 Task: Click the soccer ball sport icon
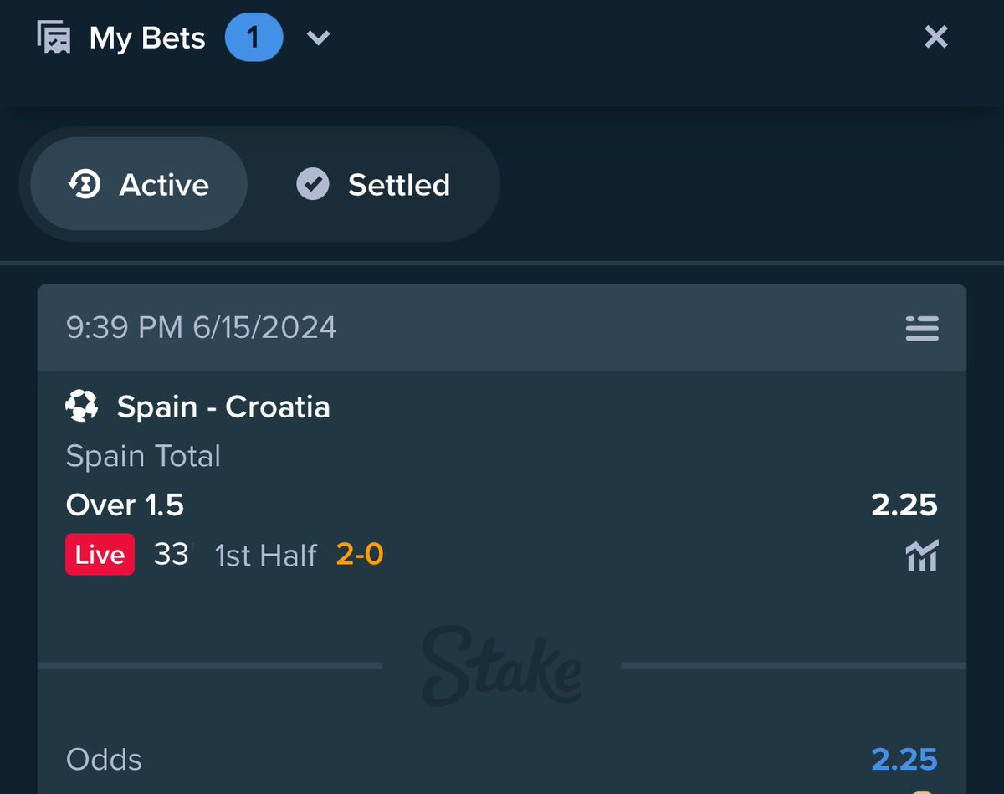pyautogui.click(x=82, y=407)
